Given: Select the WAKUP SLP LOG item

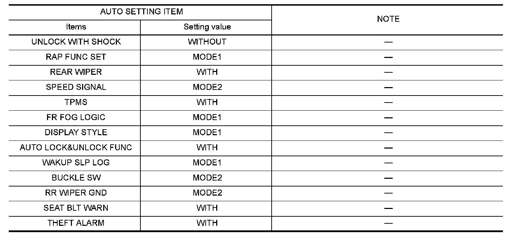Looking at the screenshot, I should (76, 163).
